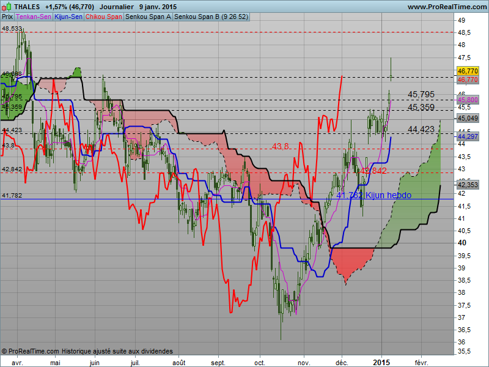Click the déc. month label

[x=342, y=363]
